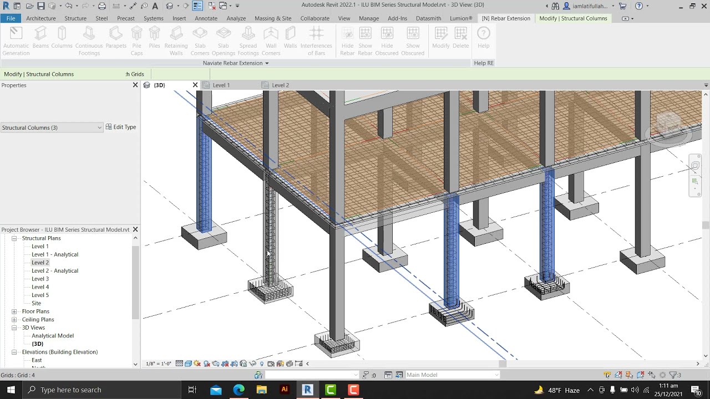710x399 pixels.
Task: Click the Hide Rebar icon
Action: click(x=347, y=42)
